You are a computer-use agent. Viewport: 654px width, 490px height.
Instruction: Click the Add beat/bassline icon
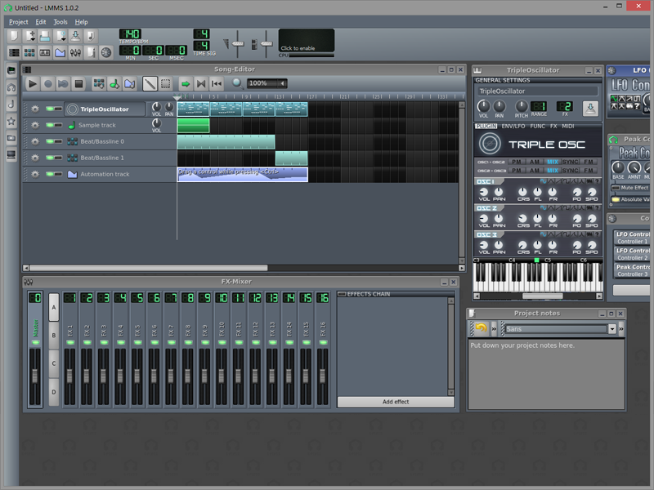(99, 83)
